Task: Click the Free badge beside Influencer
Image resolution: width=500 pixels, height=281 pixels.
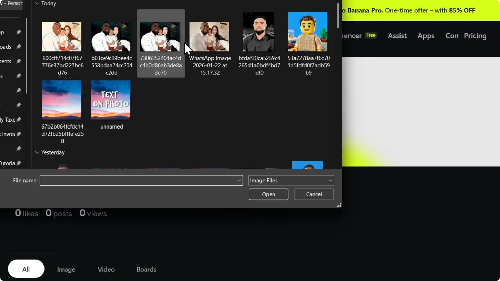Action: [x=371, y=35]
